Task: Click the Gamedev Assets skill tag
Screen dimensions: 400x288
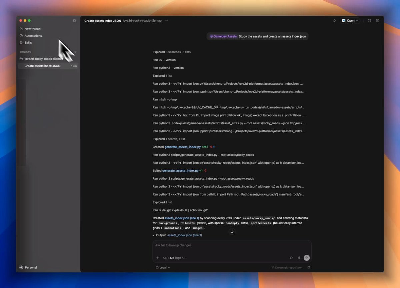Action: pos(223,36)
